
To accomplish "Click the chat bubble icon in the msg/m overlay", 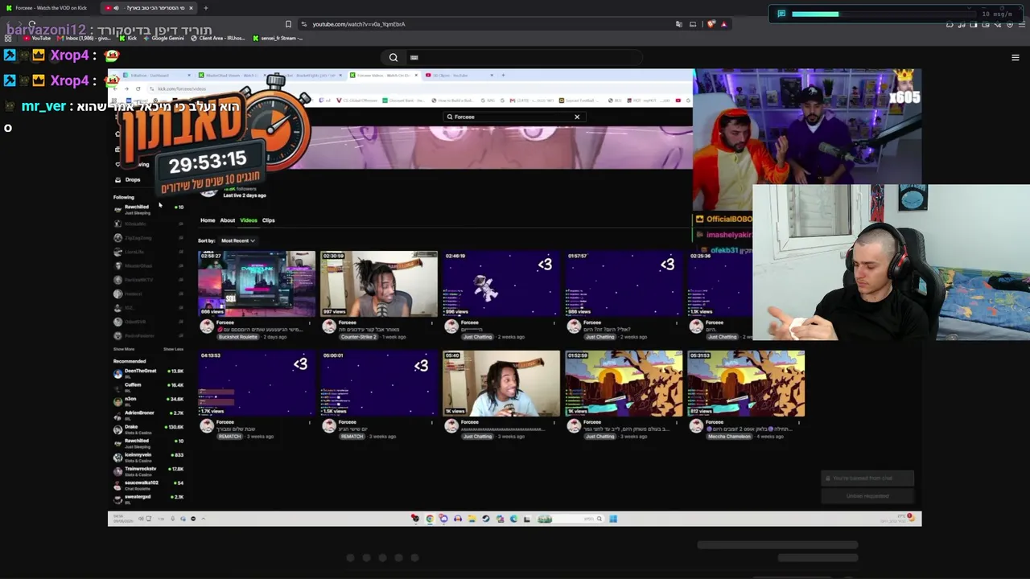I will [x=781, y=14].
